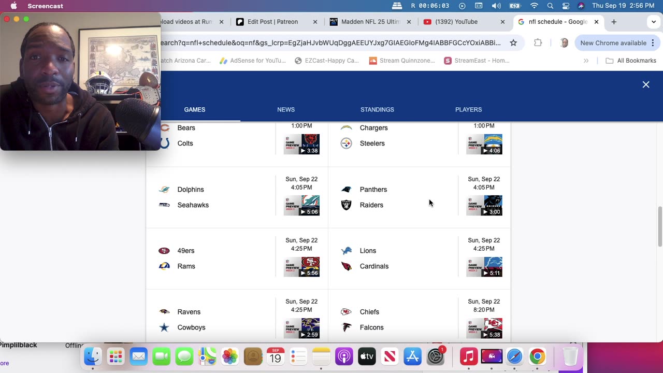This screenshot has height=373, width=663.
Task: Open App Store from the dock
Action: coord(412,356)
